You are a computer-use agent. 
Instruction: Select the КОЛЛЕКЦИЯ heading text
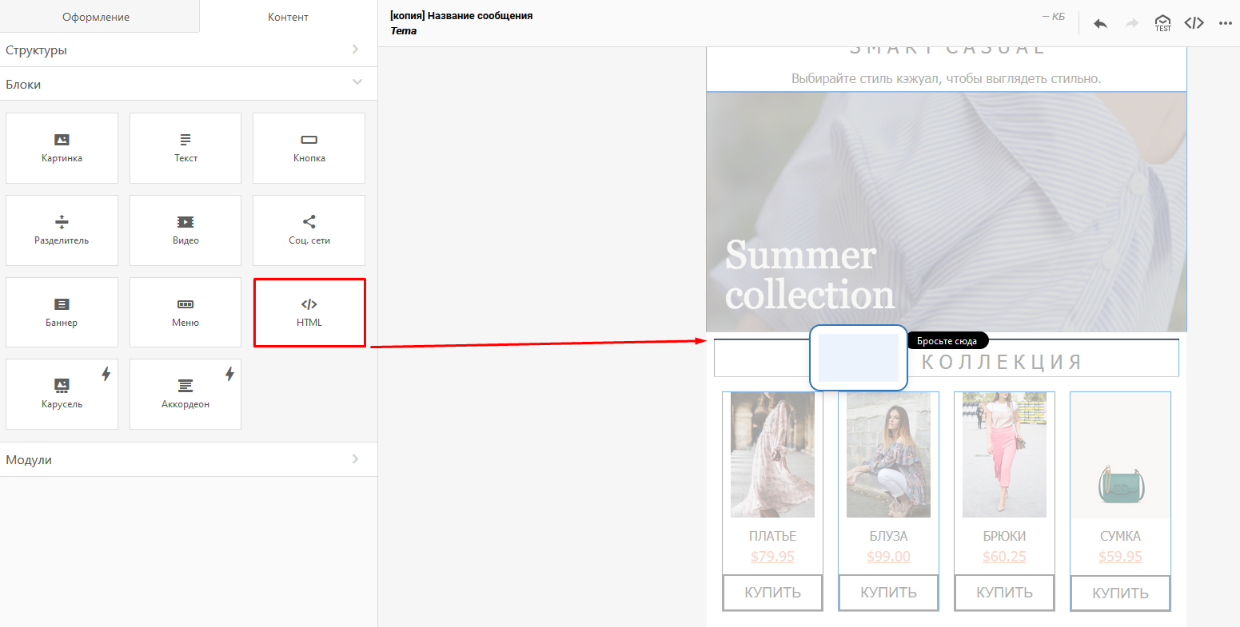click(1002, 362)
